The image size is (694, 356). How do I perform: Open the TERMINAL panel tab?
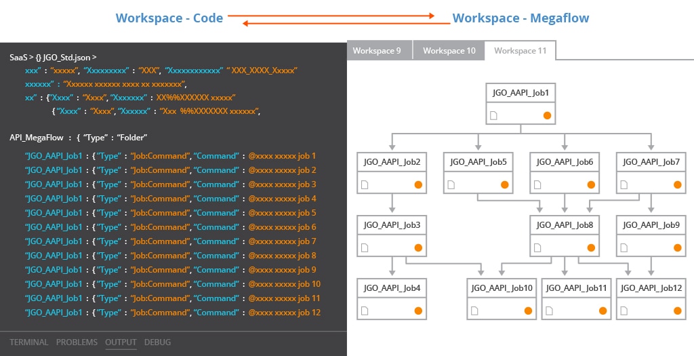(x=29, y=342)
